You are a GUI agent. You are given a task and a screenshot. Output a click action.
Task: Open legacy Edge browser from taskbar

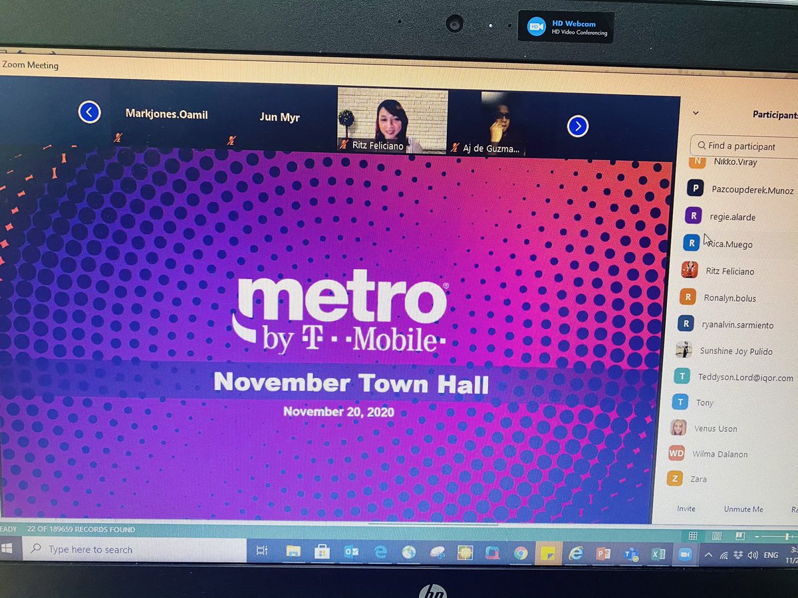click(380, 551)
